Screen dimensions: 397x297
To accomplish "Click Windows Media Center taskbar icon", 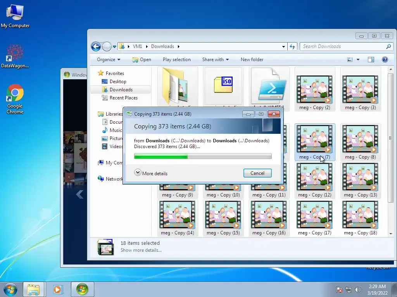I will (x=82, y=289).
